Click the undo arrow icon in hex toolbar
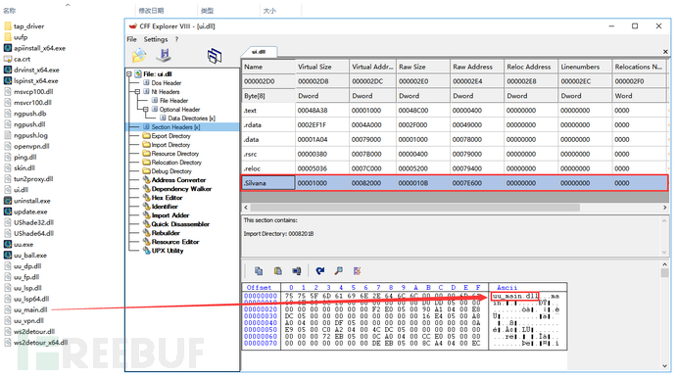Viewport: 676px width, 377px height. [x=320, y=270]
